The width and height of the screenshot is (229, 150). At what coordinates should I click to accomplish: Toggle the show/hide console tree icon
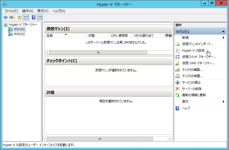(x=26, y=18)
